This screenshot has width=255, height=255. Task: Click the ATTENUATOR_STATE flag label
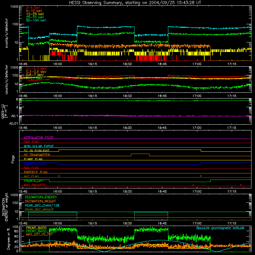pos(39,138)
